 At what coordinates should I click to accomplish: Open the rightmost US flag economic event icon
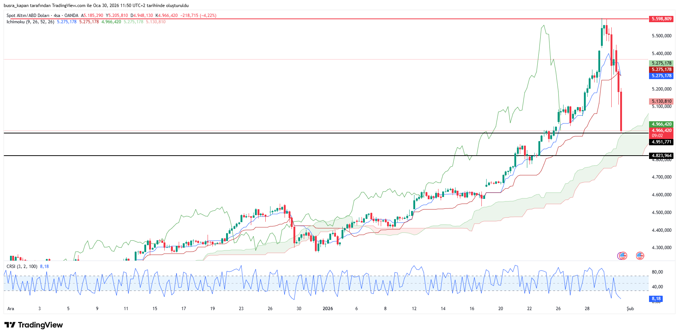640,255
